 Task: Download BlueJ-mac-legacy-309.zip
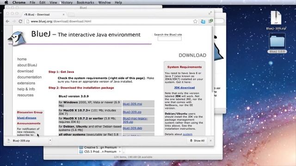[x=135, y=120]
